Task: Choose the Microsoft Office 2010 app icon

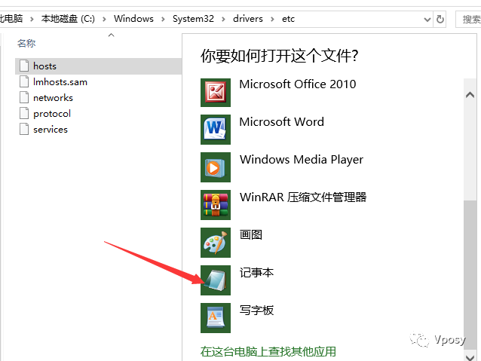Action: click(x=216, y=92)
